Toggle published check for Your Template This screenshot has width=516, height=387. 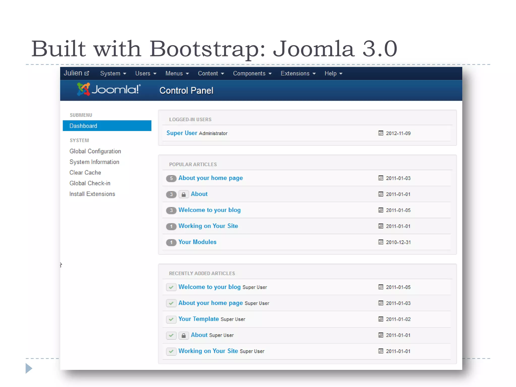pos(171,319)
